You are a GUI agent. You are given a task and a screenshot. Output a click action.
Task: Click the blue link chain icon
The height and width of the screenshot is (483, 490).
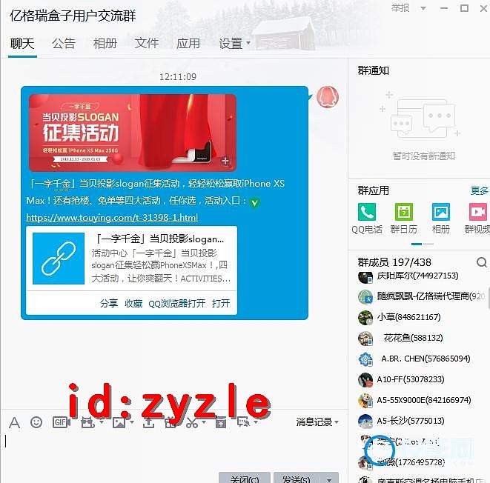tap(59, 259)
